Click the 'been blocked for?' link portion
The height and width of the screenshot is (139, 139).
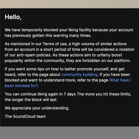click(21, 86)
